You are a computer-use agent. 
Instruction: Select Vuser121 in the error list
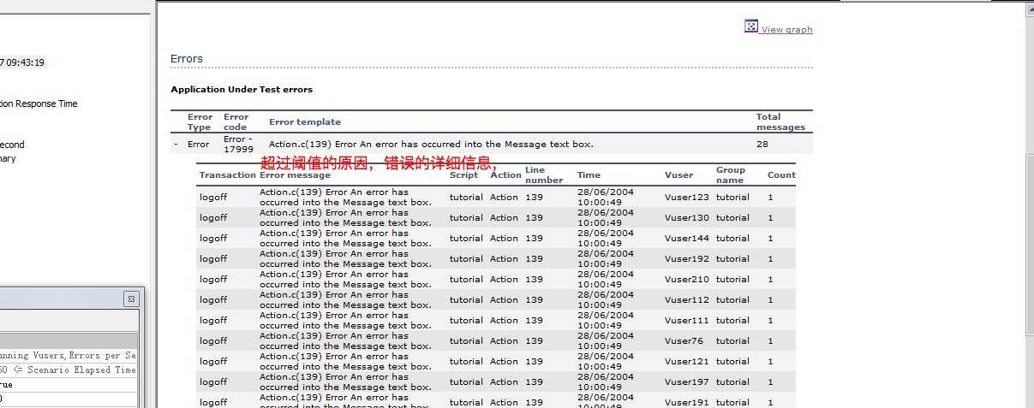[x=687, y=362]
